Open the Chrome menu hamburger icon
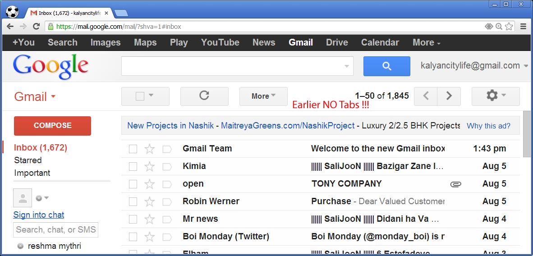Image resolution: width=533 pixels, height=256 pixels. tap(524, 27)
